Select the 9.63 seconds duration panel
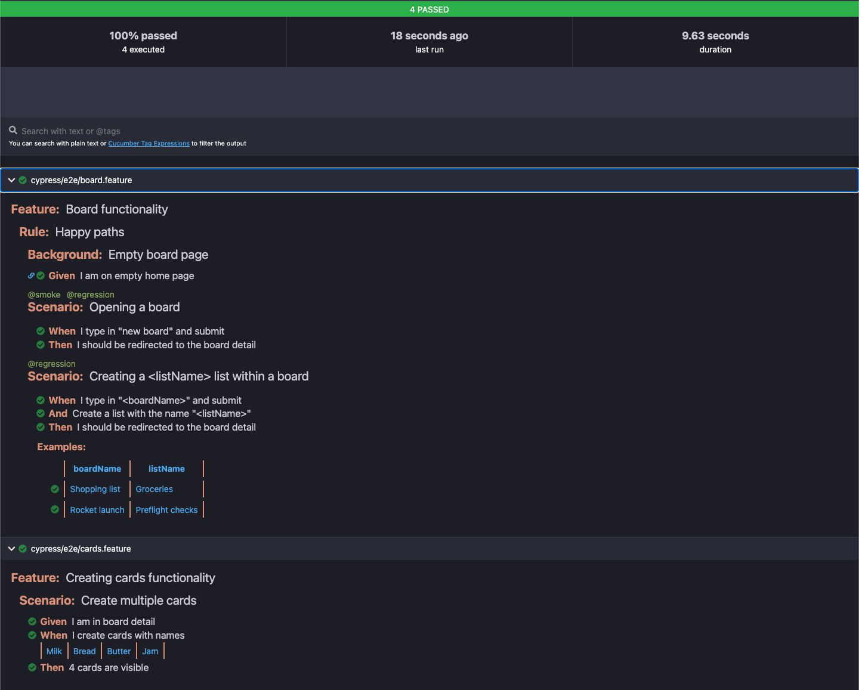 tap(715, 42)
